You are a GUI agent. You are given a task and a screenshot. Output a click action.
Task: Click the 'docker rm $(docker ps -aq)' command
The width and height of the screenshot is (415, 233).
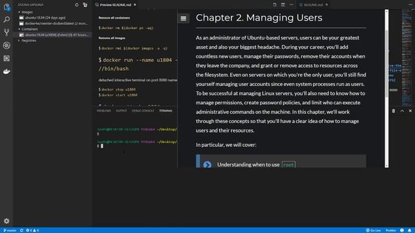(126, 28)
